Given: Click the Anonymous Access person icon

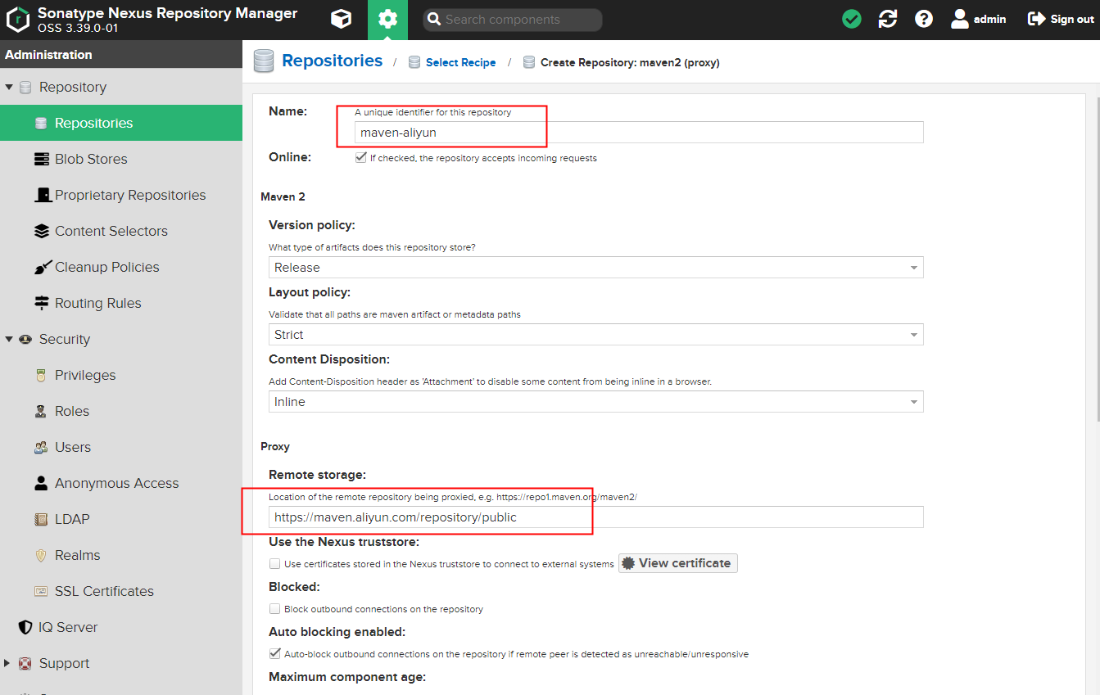Looking at the screenshot, I should point(41,483).
